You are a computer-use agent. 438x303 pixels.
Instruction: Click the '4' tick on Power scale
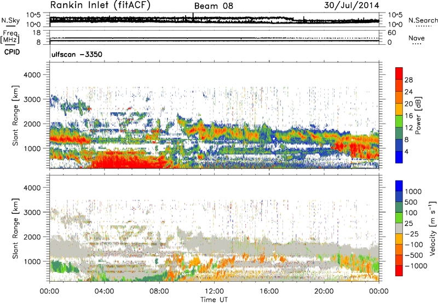pyautogui.click(x=407, y=152)
